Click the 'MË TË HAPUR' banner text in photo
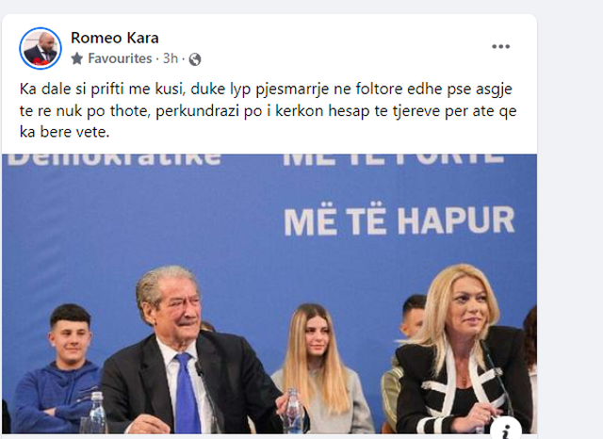 [x=399, y=220]
